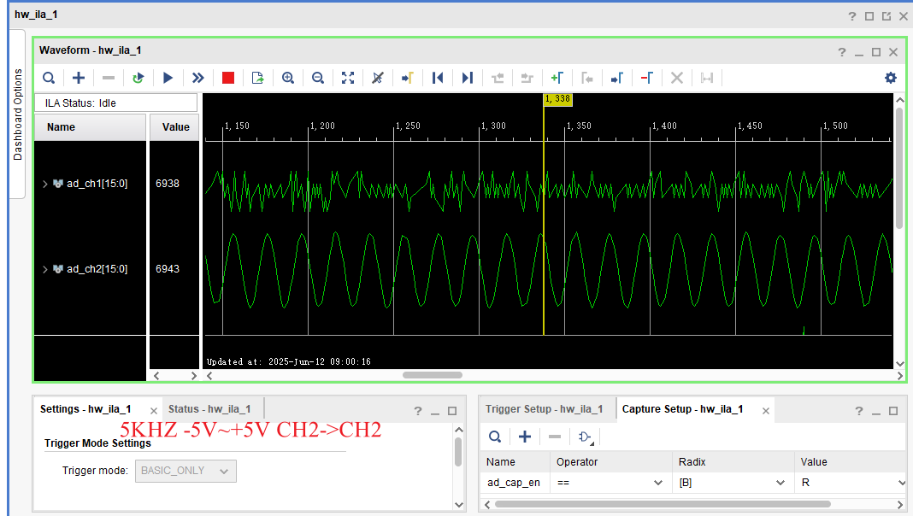The width and height of the screenshot is (913, 516).
Task: Open the Dashboard Options side panel
Action: (17, 114)
